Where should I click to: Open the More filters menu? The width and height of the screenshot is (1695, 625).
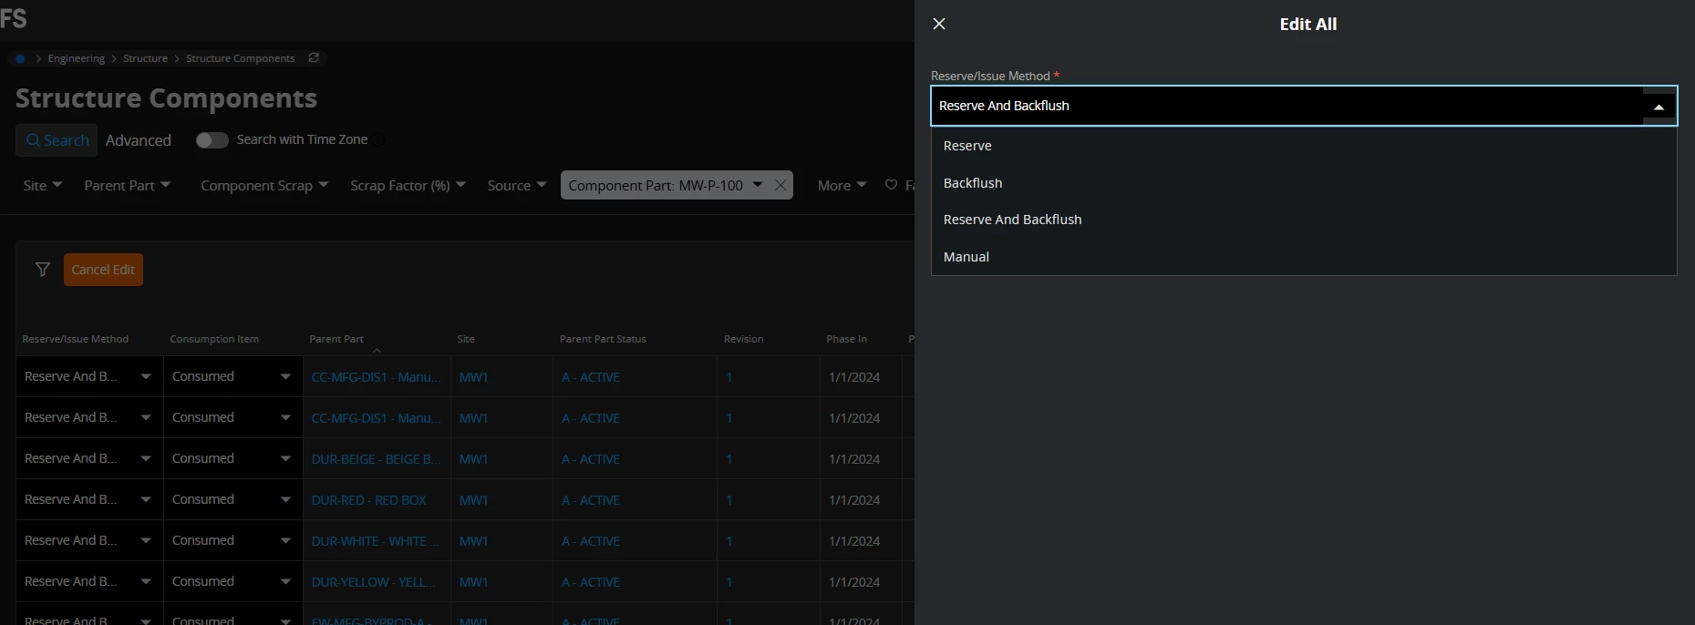click(842, 185)
